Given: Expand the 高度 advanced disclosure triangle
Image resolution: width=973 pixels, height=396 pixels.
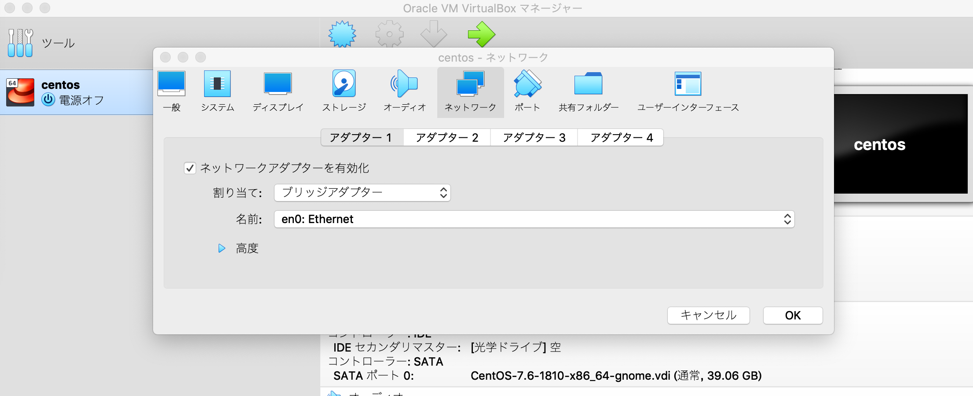Looking at the screenshot, I should click(222, 249).
